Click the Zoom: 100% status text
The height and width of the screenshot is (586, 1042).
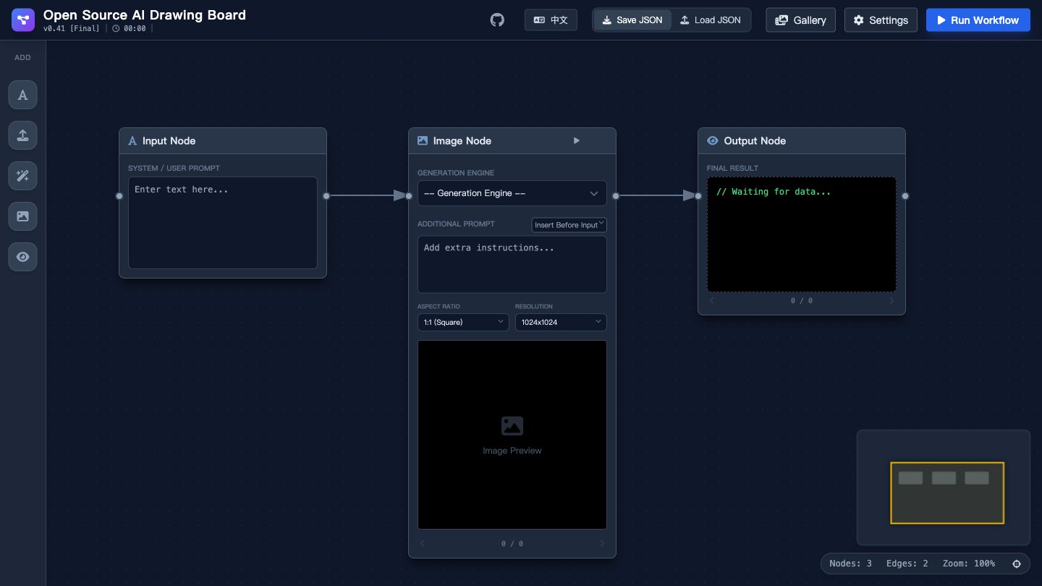[968, 564]
